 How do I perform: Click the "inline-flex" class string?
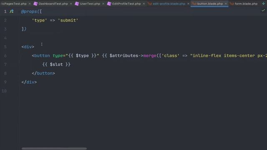click(206, 55)
